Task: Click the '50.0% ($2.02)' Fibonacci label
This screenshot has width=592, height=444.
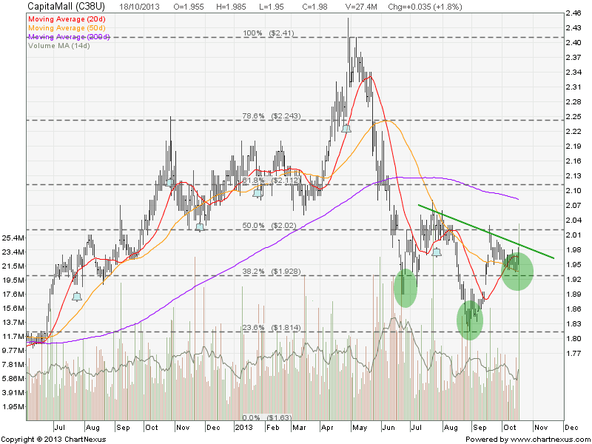Action: 269,226
